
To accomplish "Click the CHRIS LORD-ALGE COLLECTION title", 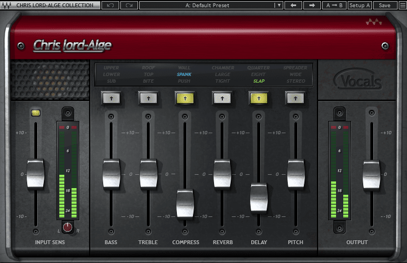I will pos(55,5).
